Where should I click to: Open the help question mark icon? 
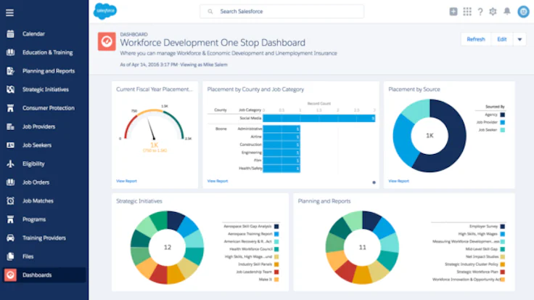480,12
